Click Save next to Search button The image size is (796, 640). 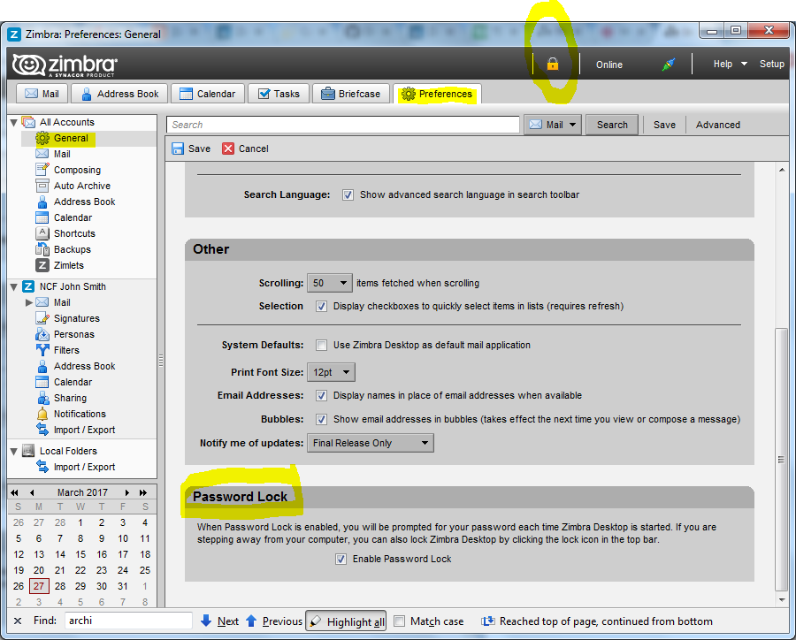click(x=664, y=125)
